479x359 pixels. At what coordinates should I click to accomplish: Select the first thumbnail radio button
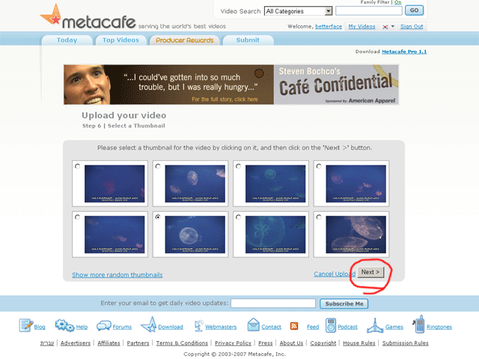[78, 166]
